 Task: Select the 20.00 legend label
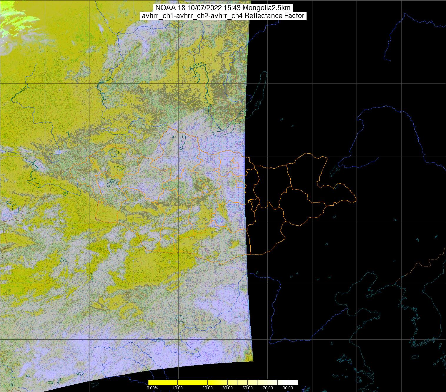tap(208, 388)
